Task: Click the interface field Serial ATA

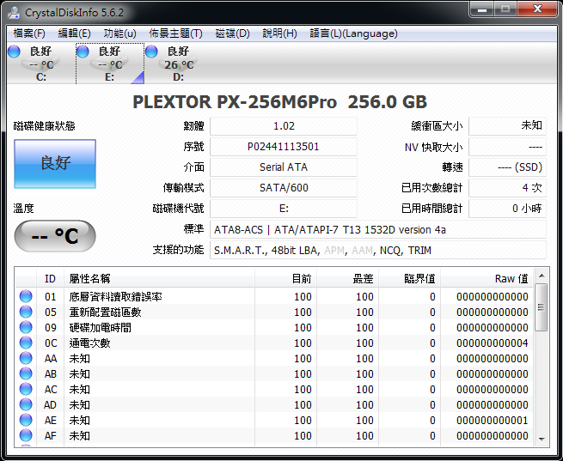Action: (x=284, y=167)
